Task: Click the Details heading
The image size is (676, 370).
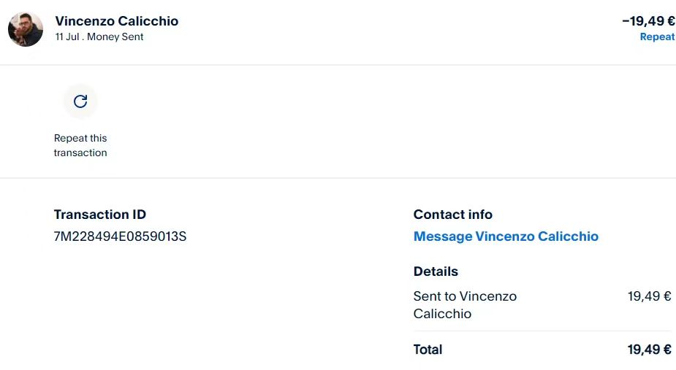Action: 436,271
